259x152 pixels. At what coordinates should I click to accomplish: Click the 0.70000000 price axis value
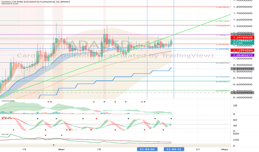click(243, 78)
